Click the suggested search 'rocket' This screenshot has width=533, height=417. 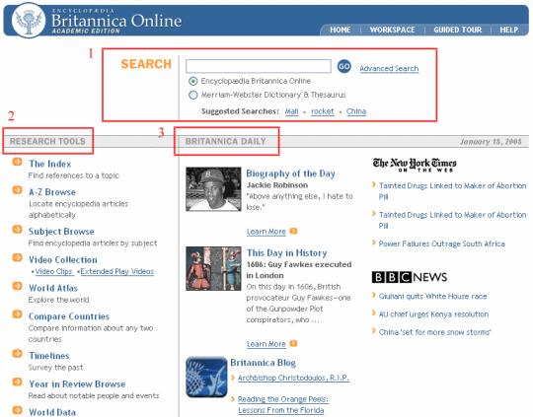[x=323, y=111]
